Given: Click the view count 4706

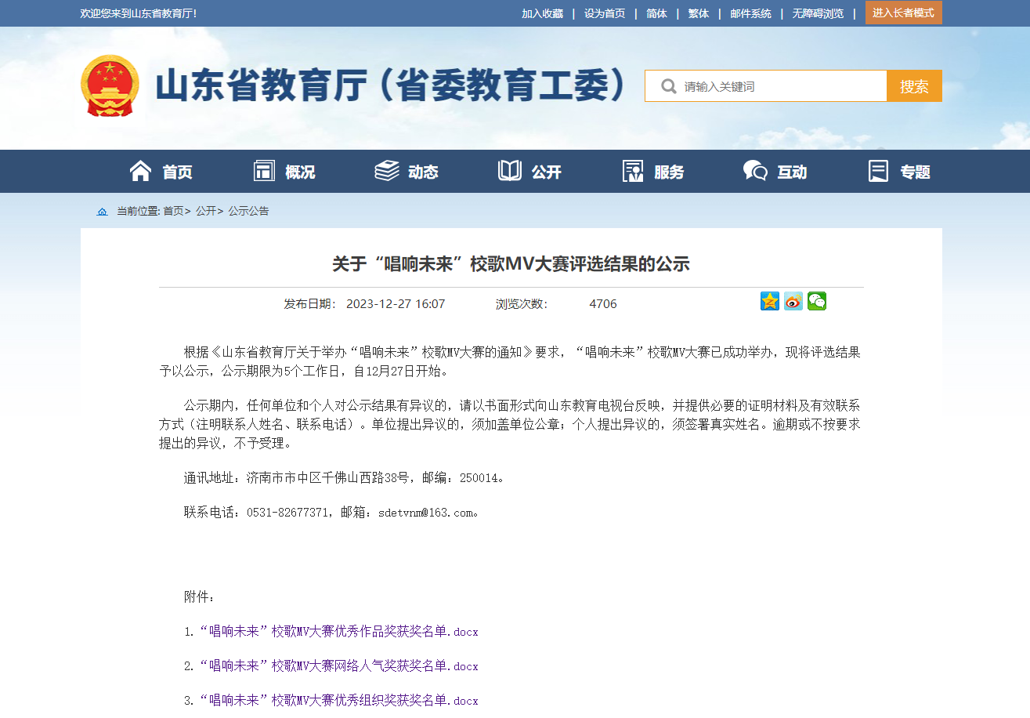Looking at the screenshot, I should pyautogui.click(x=603, y=304).
